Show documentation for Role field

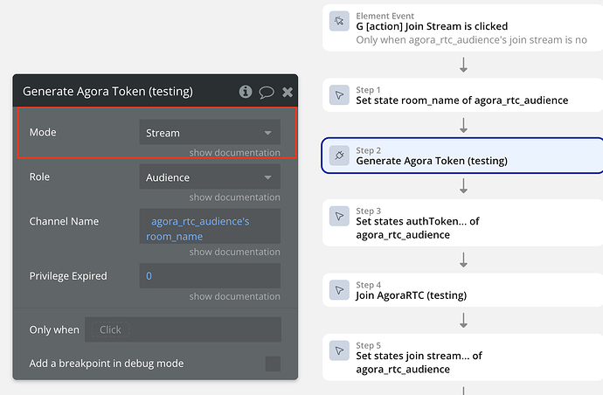(x=234, y=197)
